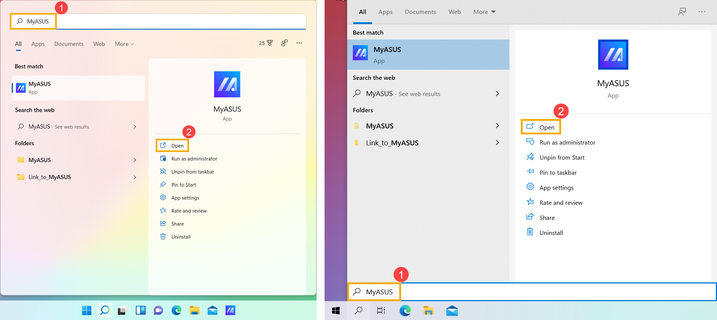Click Uninstall in Windows 11 panel

[175, 237]
